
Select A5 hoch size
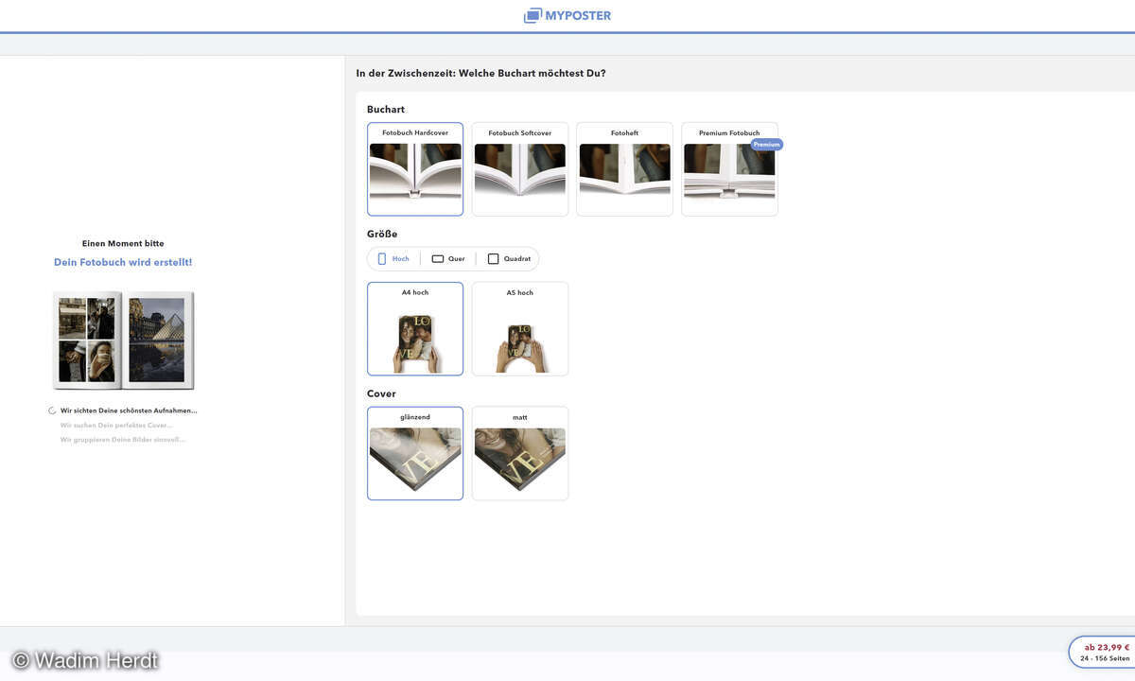[520, 329]
